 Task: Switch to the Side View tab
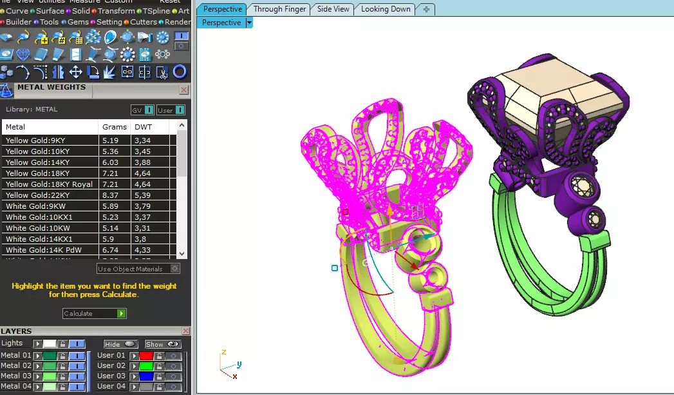click(333, 9)
